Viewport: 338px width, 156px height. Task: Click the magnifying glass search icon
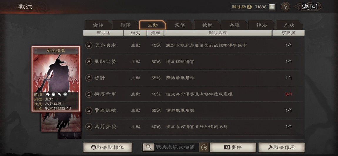148,147
